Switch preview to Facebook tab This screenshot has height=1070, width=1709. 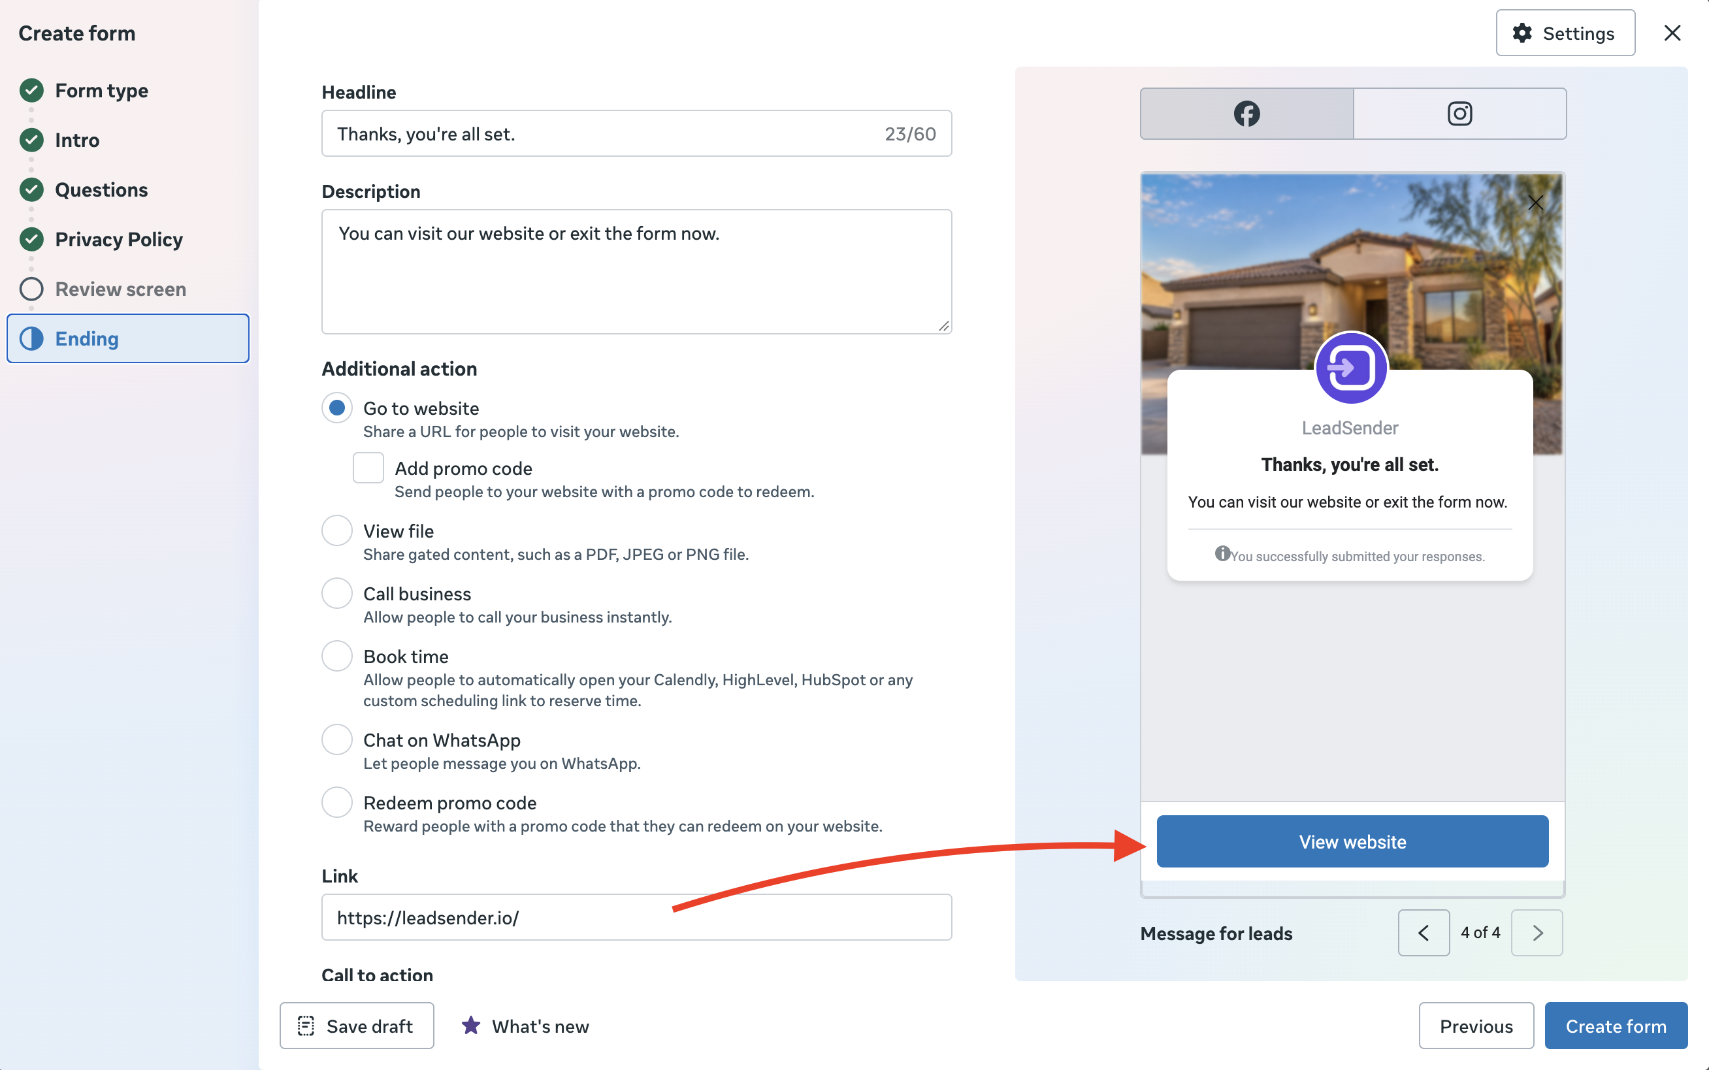[1246, 113]
